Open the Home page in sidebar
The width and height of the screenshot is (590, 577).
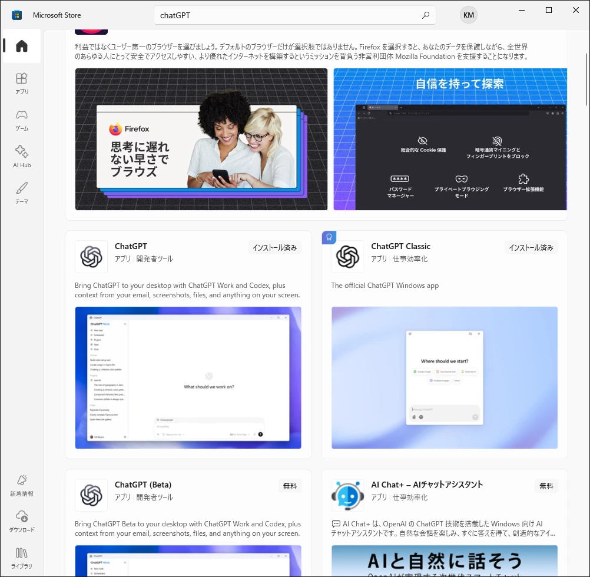tap(21, 46)
